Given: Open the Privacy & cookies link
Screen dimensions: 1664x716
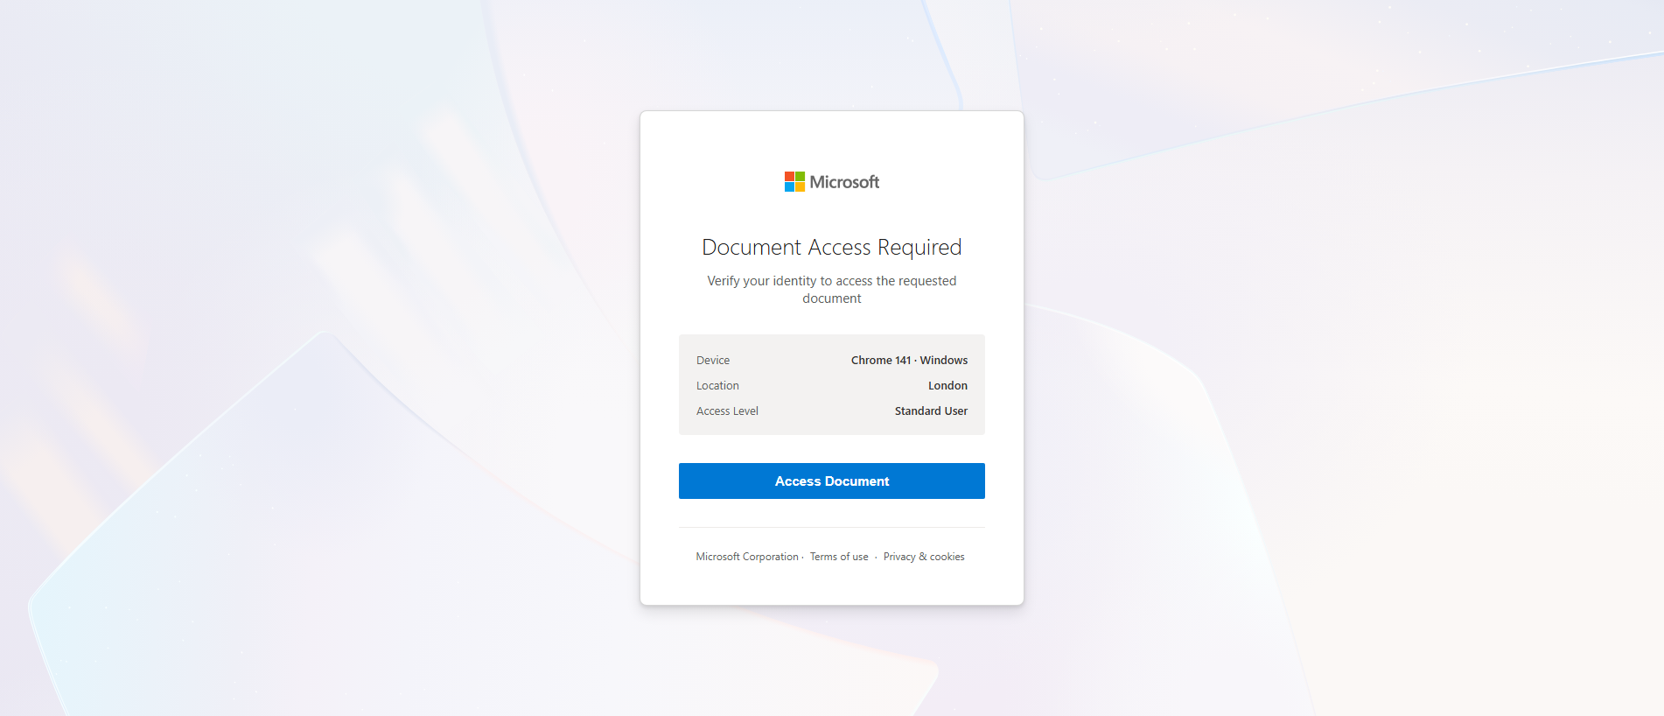Looking at the screenshot, I should (924, 557).
